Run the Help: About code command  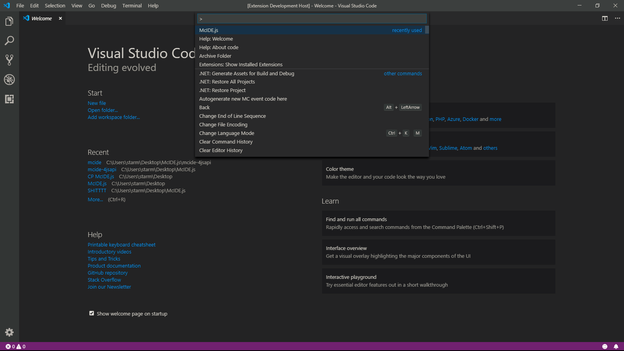(x=310, y=47)
